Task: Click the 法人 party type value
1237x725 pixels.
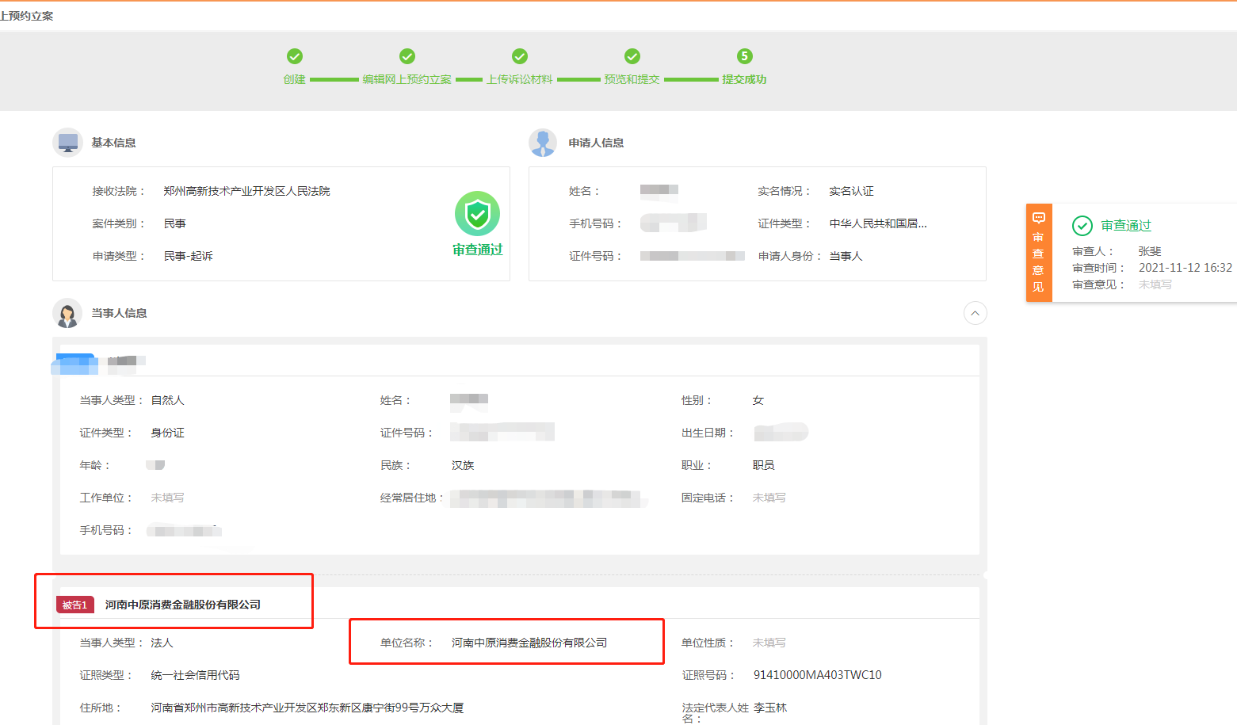Action: (x=162, y=643)
